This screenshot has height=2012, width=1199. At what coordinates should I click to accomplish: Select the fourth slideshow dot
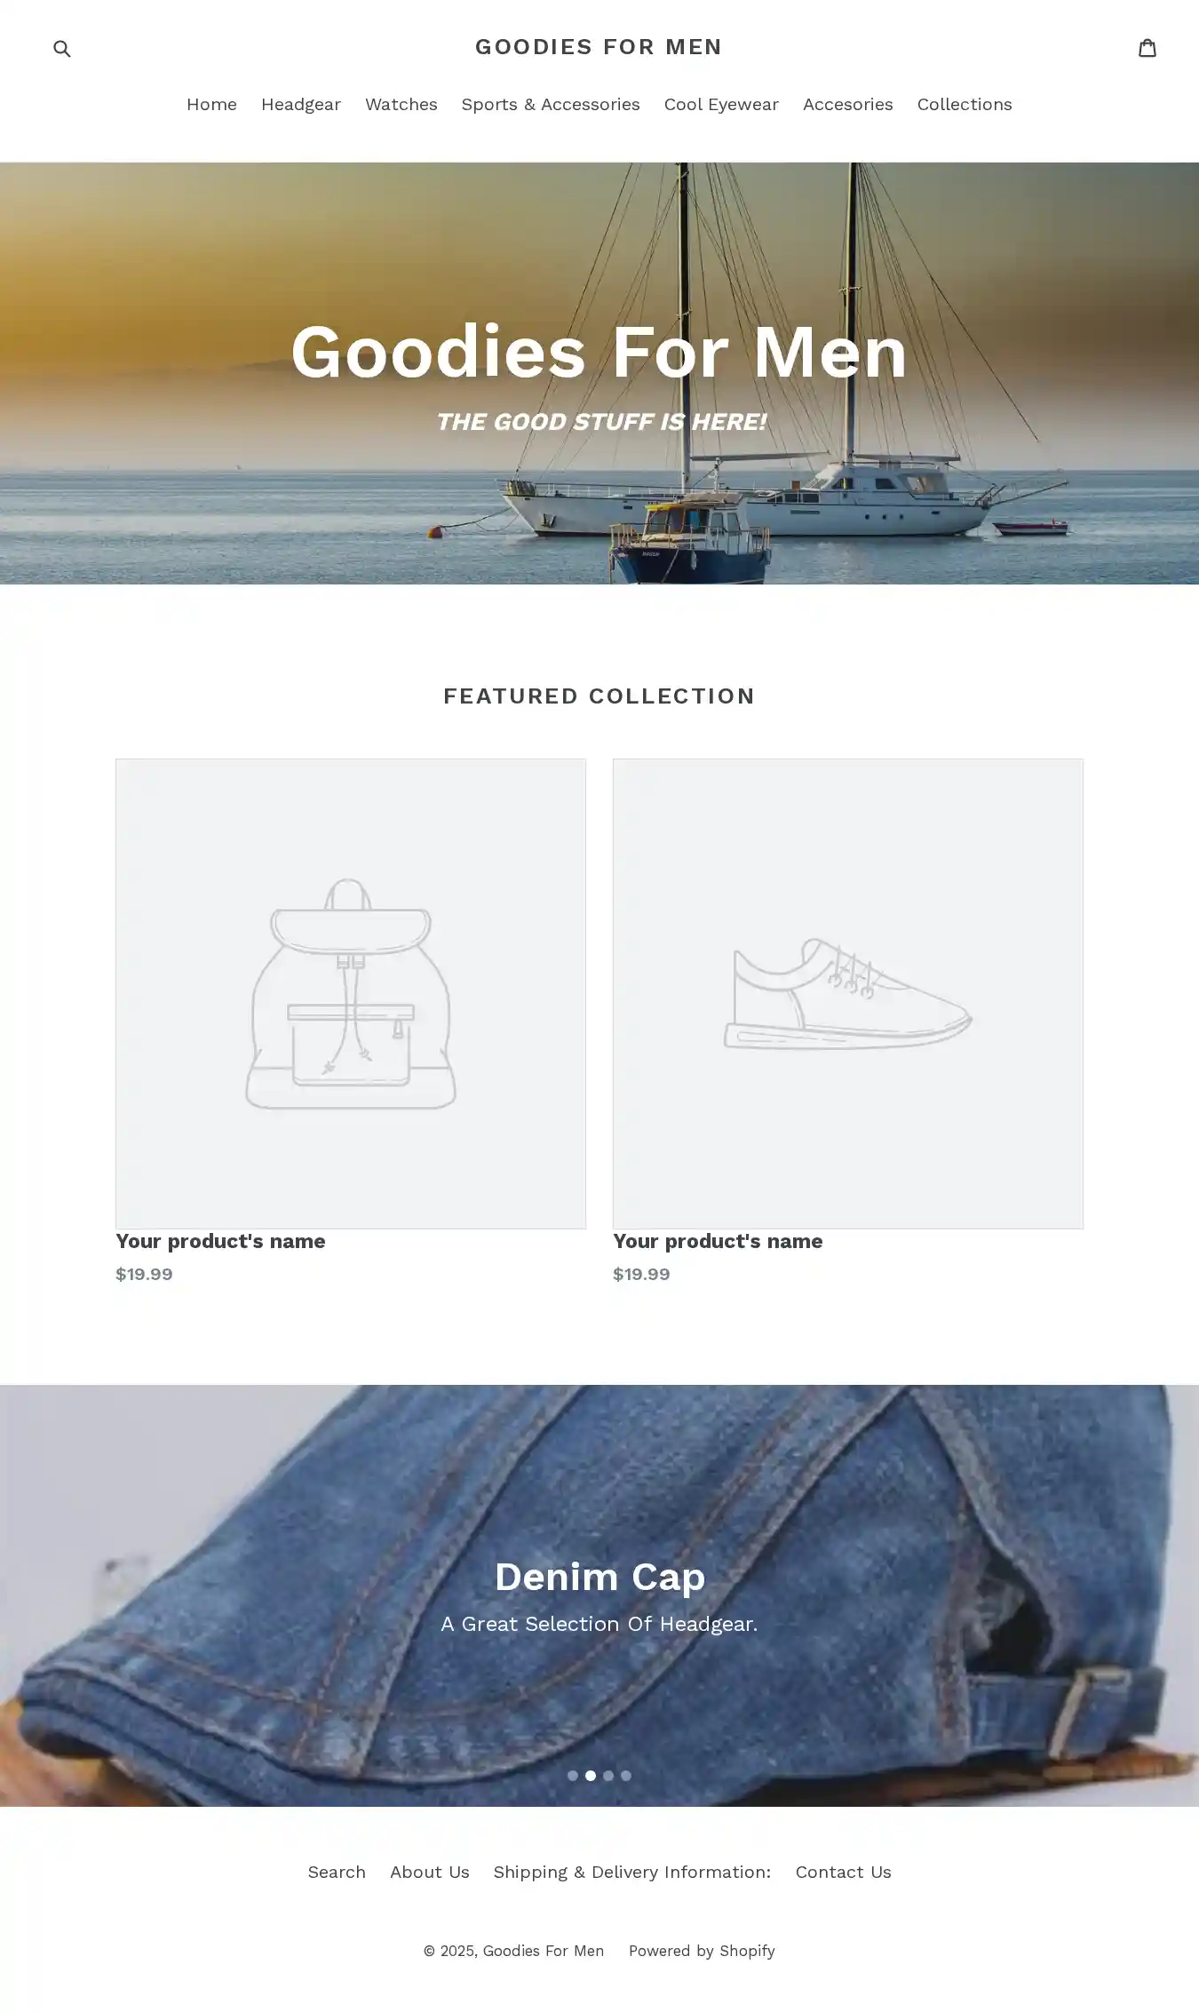[626, 1776]
